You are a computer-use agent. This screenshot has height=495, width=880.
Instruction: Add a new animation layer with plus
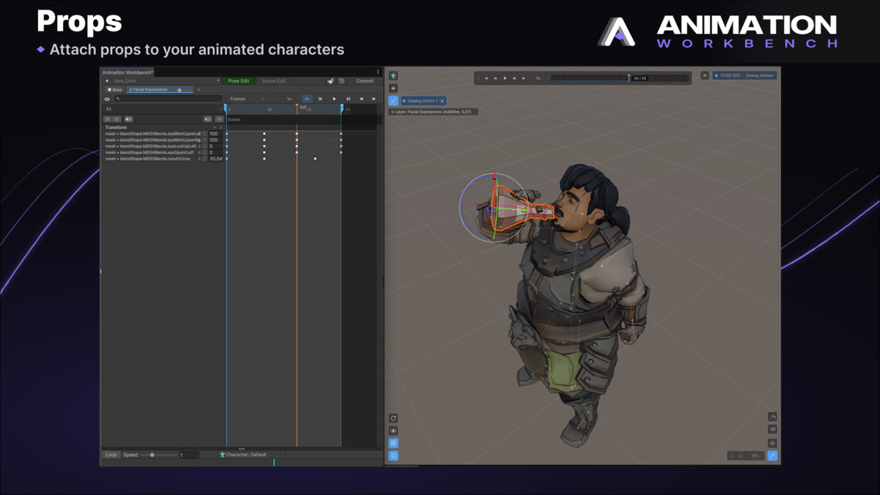point(199,89)
